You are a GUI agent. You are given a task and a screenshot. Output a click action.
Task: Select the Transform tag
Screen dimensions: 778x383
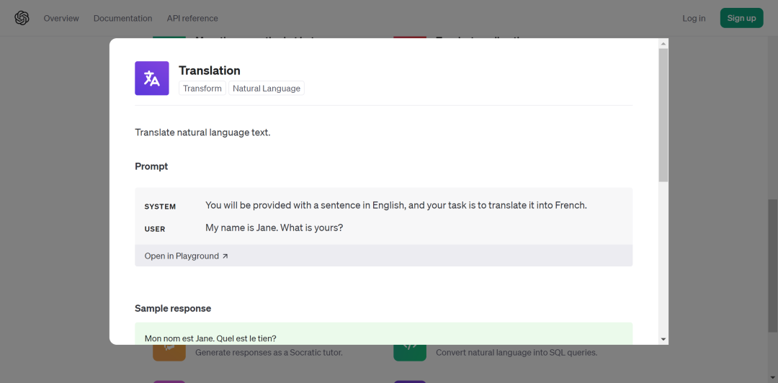[x=202, y=89]
